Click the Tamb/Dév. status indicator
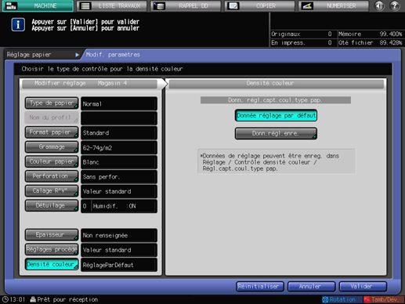 click(x=383, y=299)
